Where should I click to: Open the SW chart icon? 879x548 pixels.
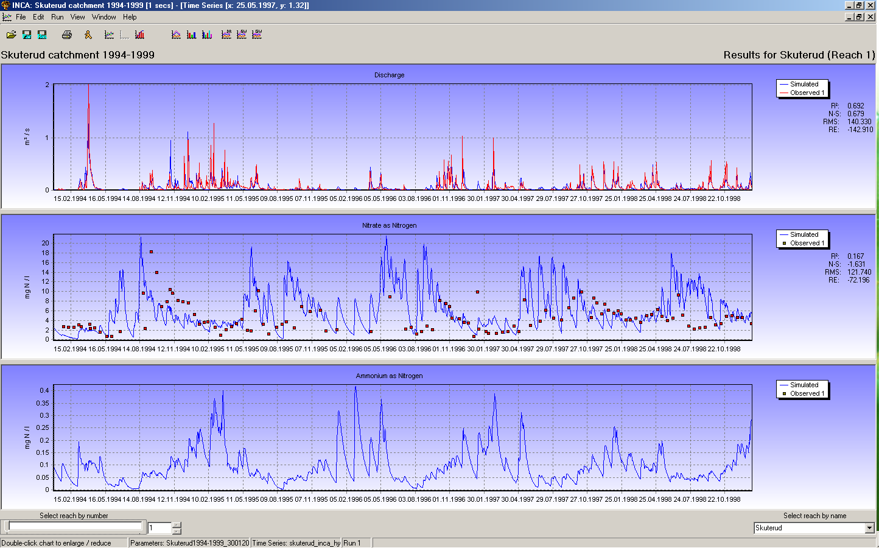point(242,35)
